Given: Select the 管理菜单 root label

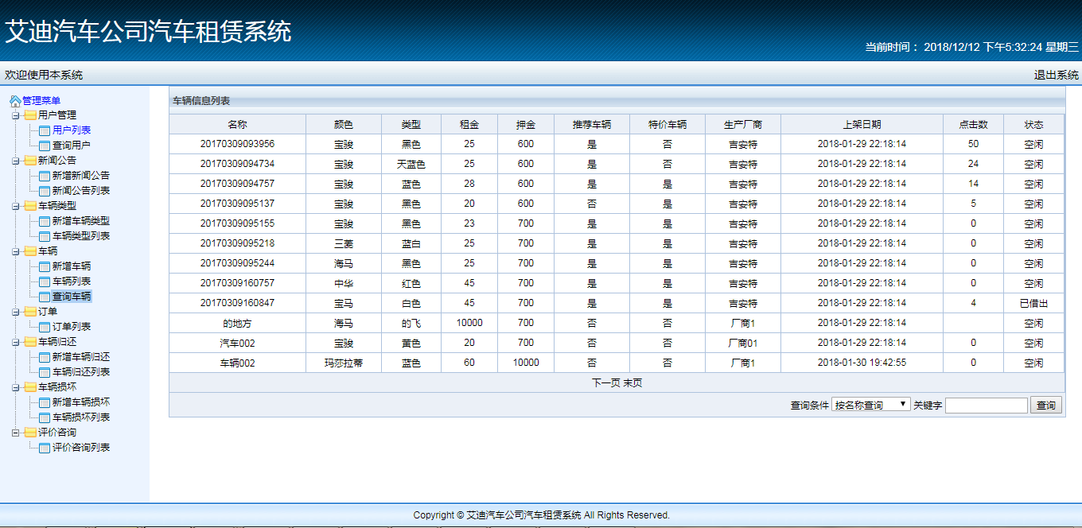Looking at the screenshot, I should (x=41, y=101).
